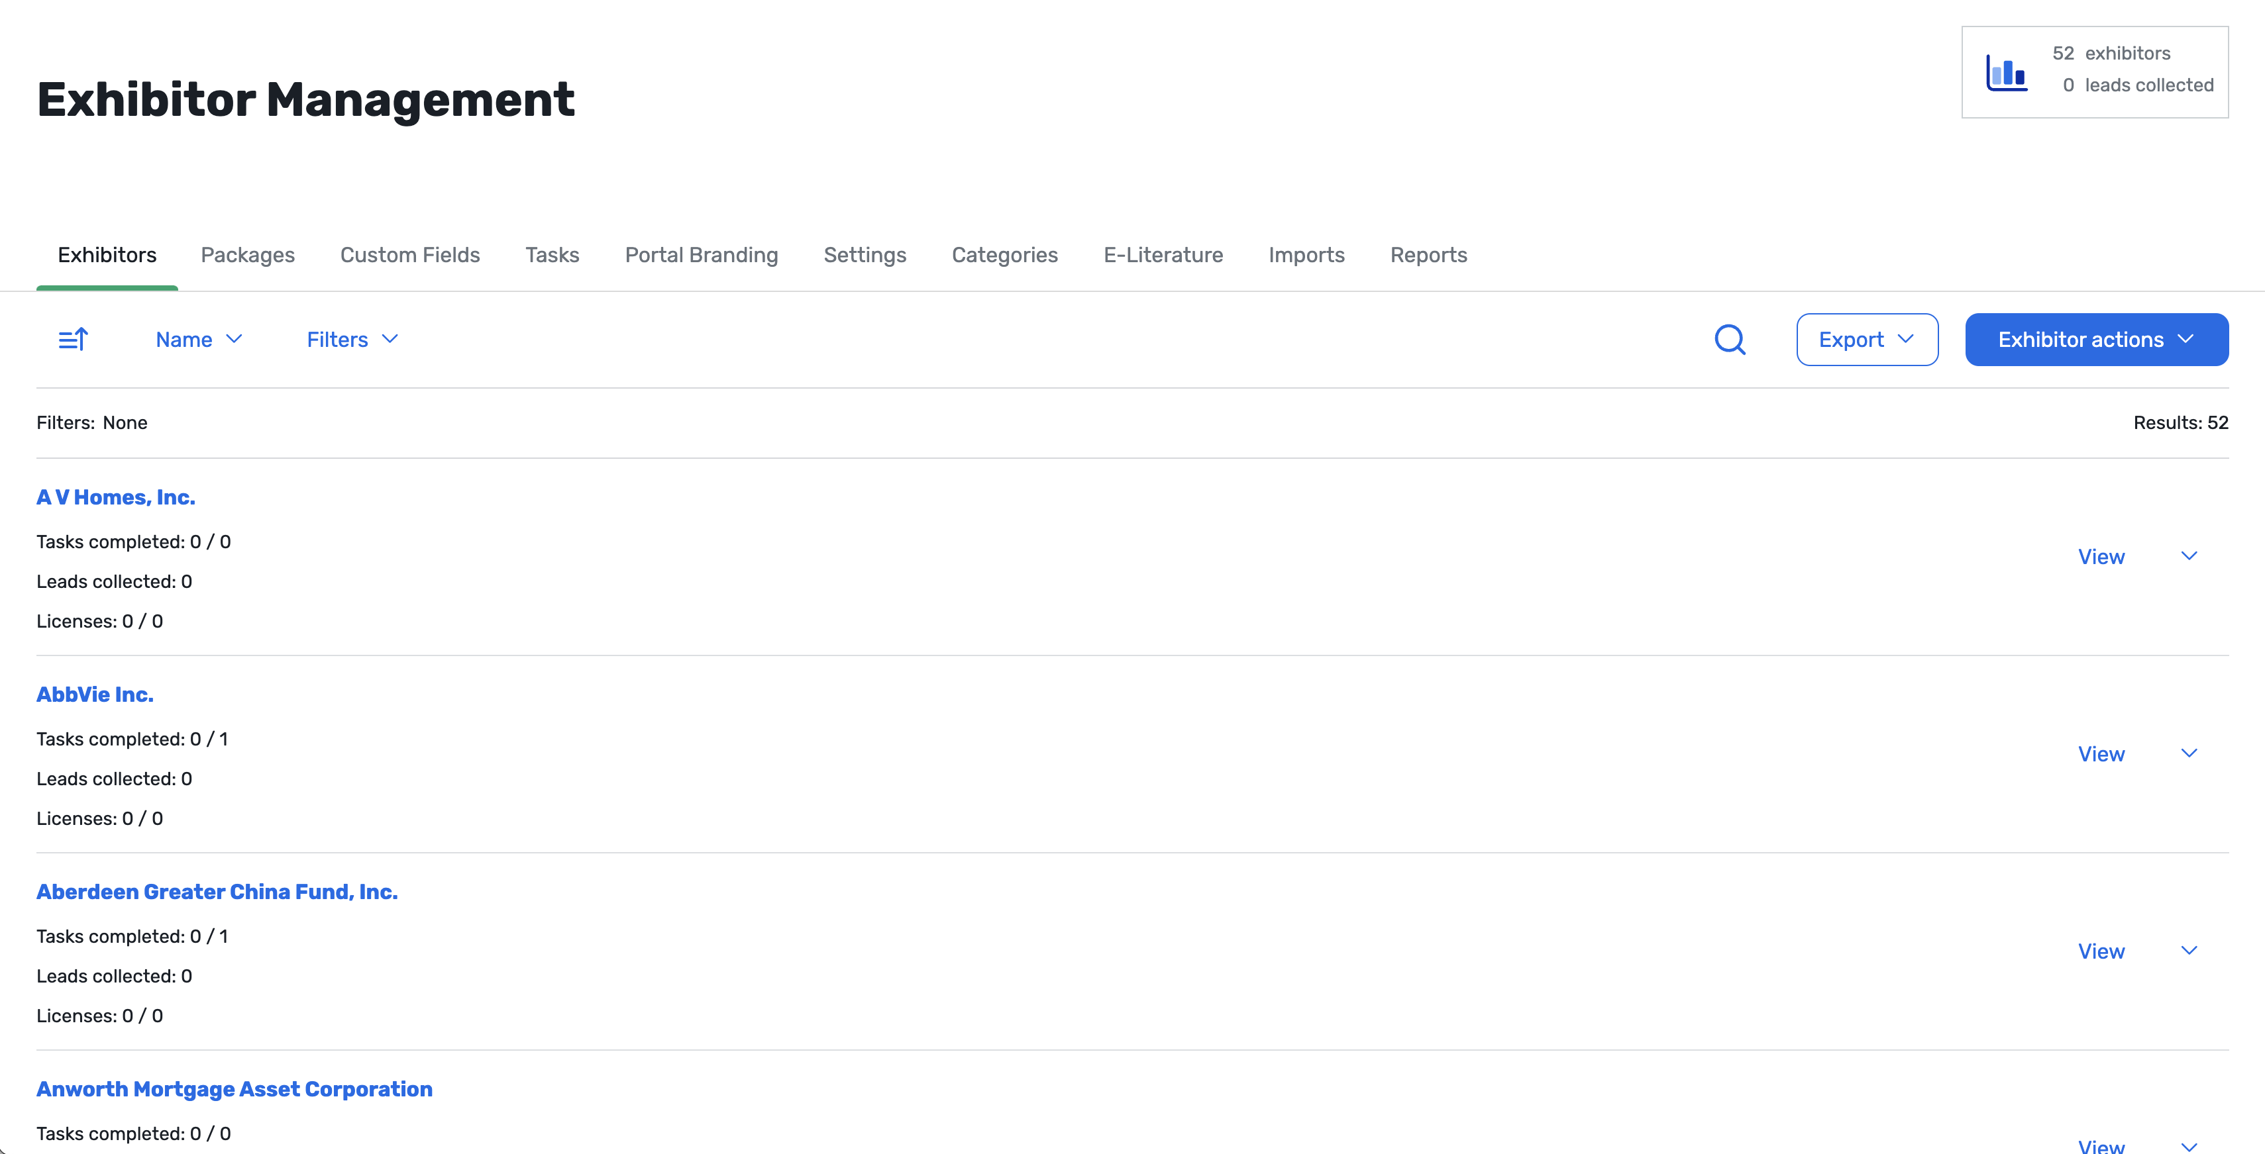Viewport: 2265px width, 1154px height.
Task: Open the Name sort dropdown
Action: 199,339
